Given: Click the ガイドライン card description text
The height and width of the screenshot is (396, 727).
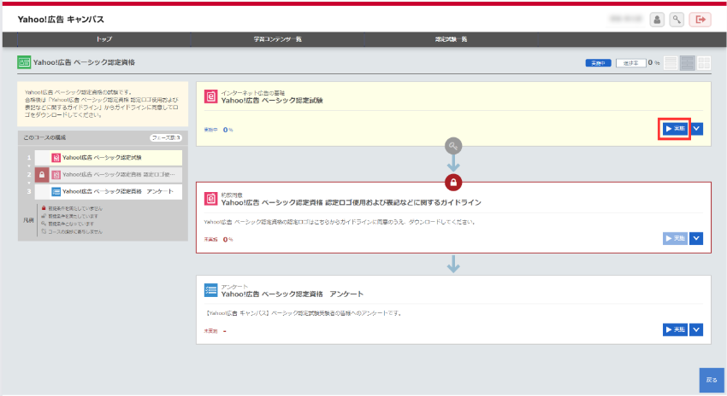Looking at the screenshot, I should tap(340, 222).
